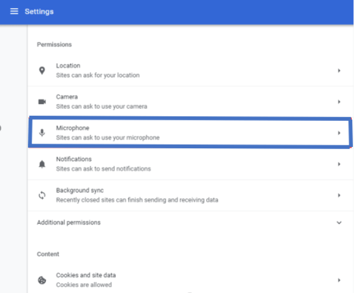Open the hamburger main menu
Viewport: 354px width, 293px height.
point(14,11)
